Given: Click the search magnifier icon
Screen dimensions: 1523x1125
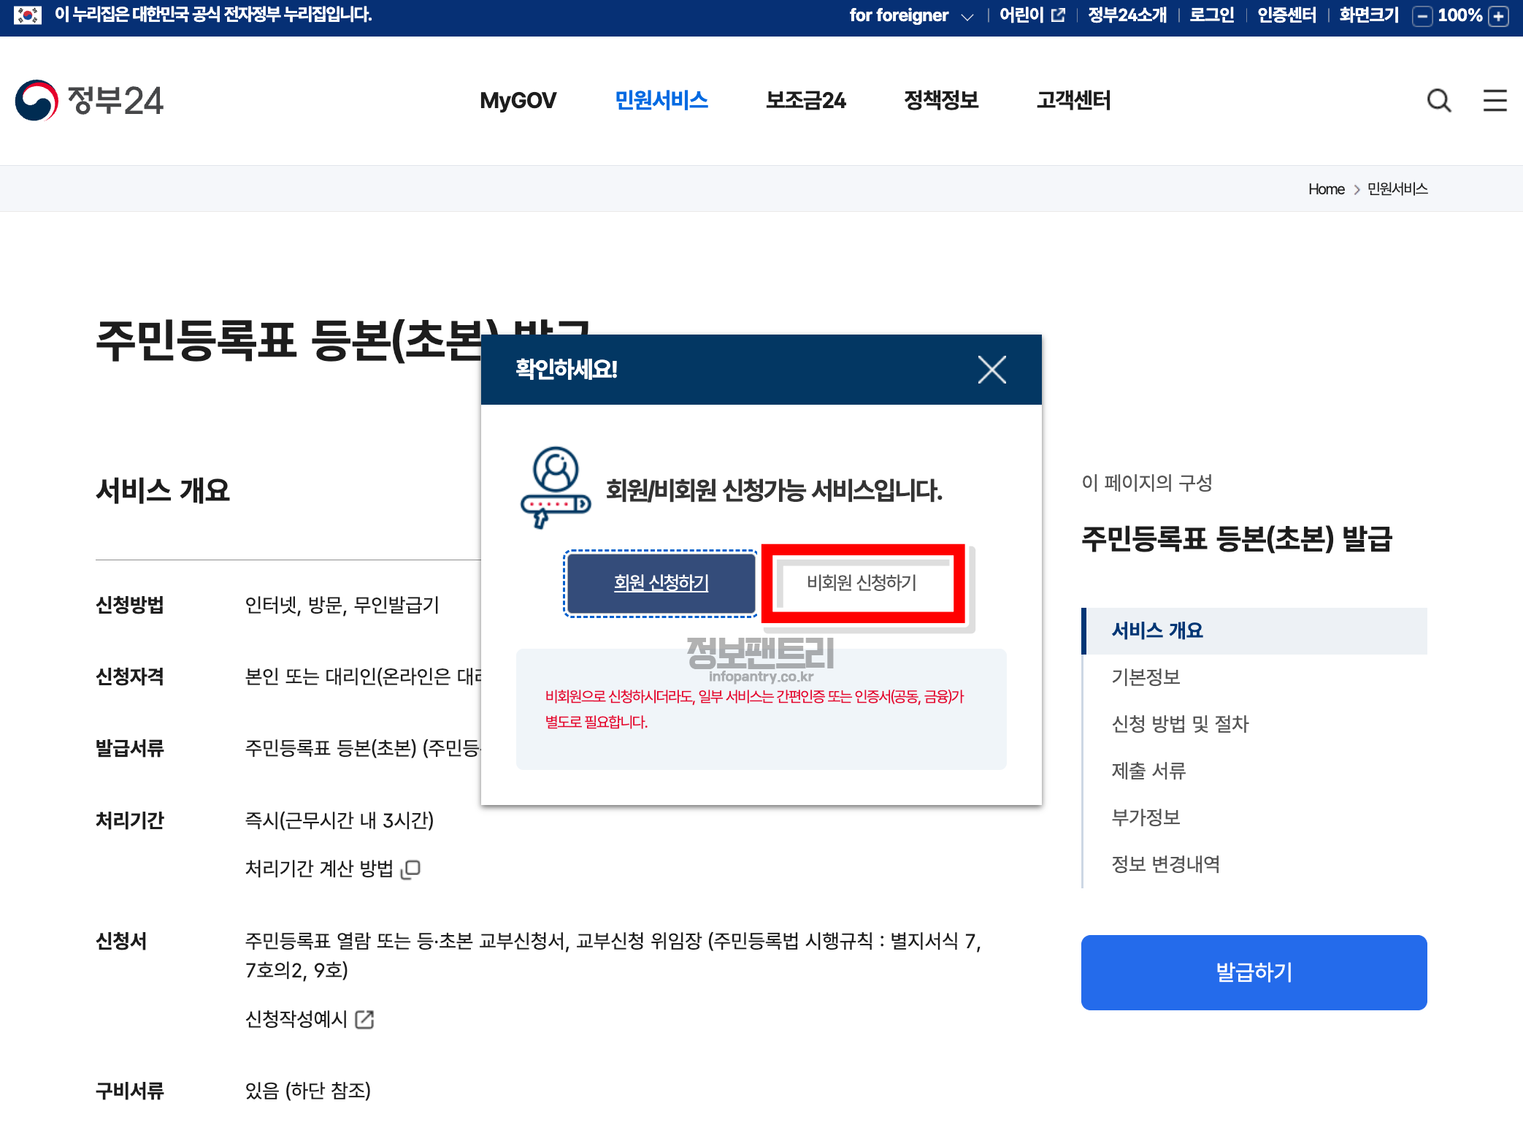Looking at the screenshot, I should 1439,100.
